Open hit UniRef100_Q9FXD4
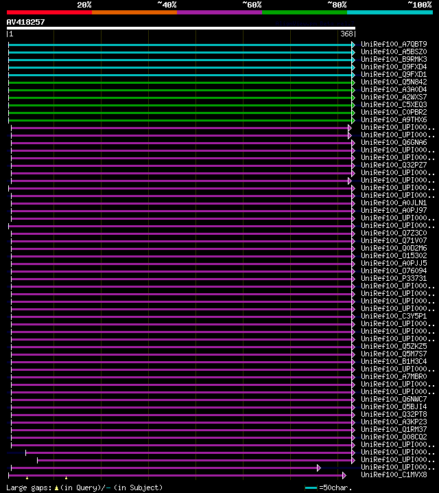Screen dimensions: 439x493 click(394, 67)
